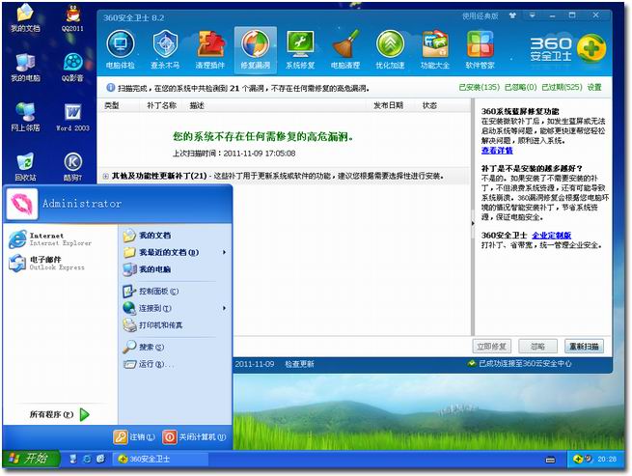The height and width of the screenshot is (476, 632).
Task: Open 我的电脑 in start menu
Action: point(147,269)
